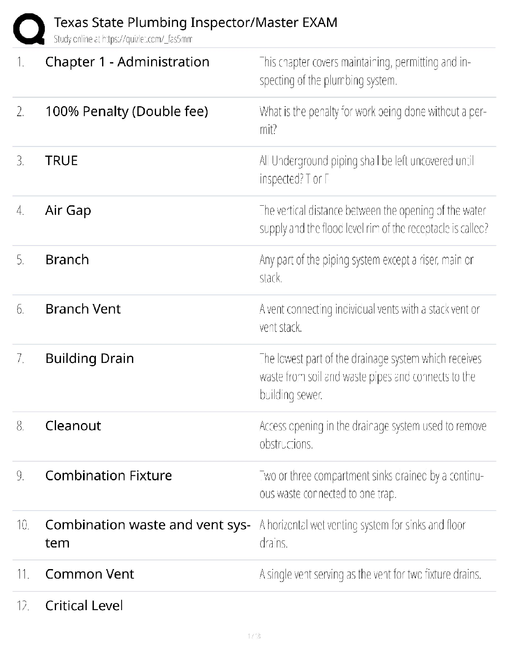The image size is (508, 657).
Task: Click the page number indicator at bottom
Action: click(254, 636)
